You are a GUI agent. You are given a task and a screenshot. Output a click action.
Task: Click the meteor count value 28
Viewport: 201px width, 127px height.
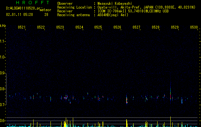pyautogui.click(x=46, y=15)
